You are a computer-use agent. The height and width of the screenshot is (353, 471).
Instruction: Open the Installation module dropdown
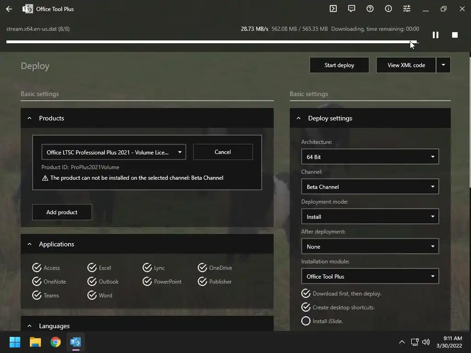click(370, 276)
